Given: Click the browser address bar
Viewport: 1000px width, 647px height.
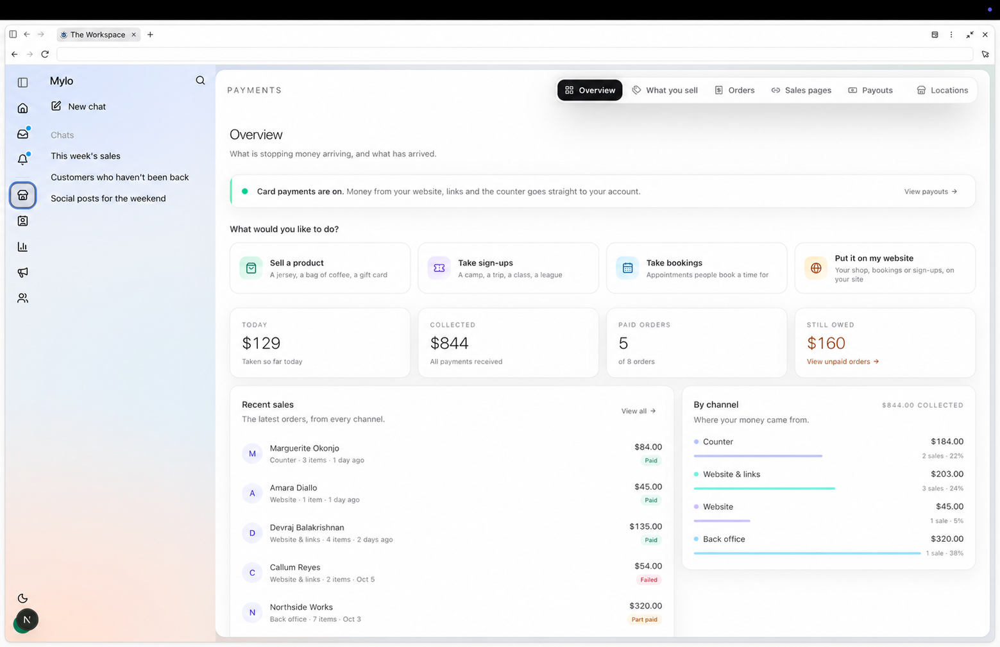Looking at the screenshot, I should tap(514, 55).
